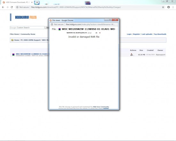The width and height of the screenshot is (176, 141).
Task: Click the RAR archive icon in the file list
Action: tap(13, 55)
